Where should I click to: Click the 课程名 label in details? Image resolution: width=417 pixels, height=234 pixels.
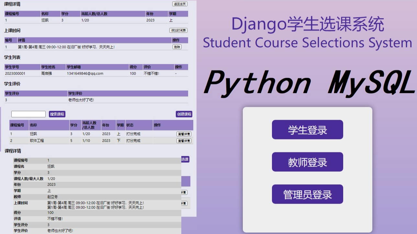(x=19, y=167)
